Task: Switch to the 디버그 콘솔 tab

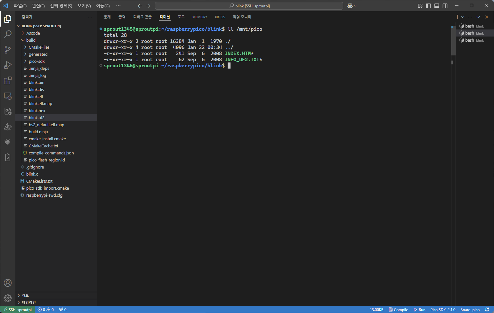Action: coord(142,17)
